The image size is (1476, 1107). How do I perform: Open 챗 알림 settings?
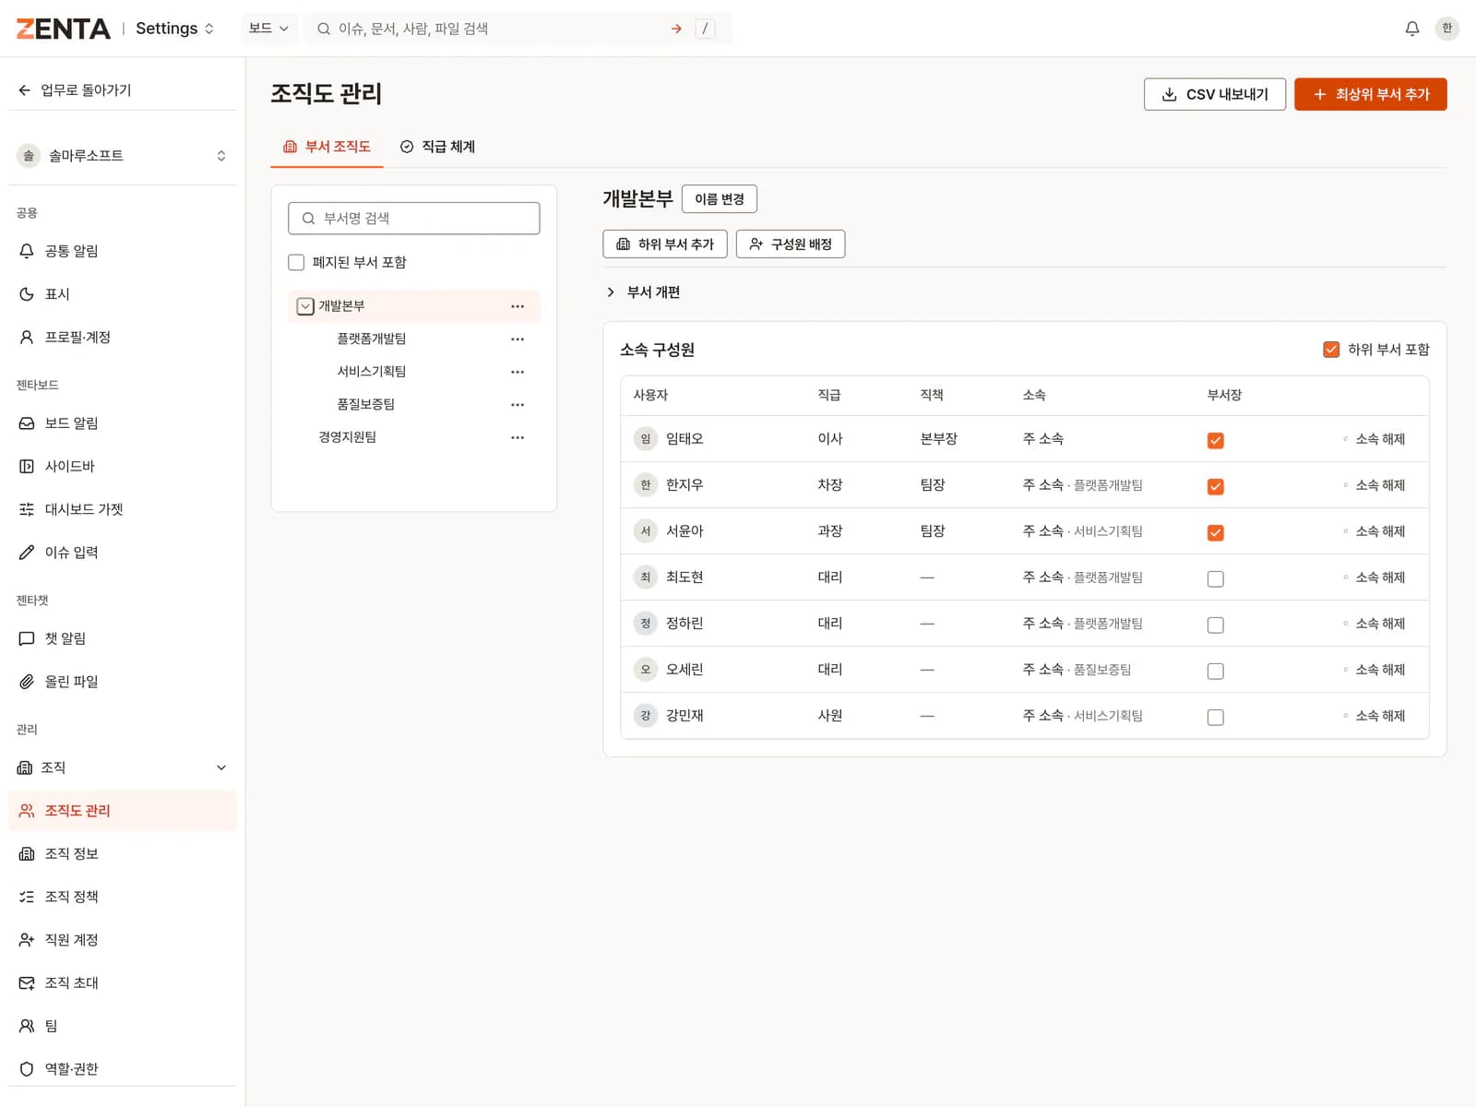(122, 638)
